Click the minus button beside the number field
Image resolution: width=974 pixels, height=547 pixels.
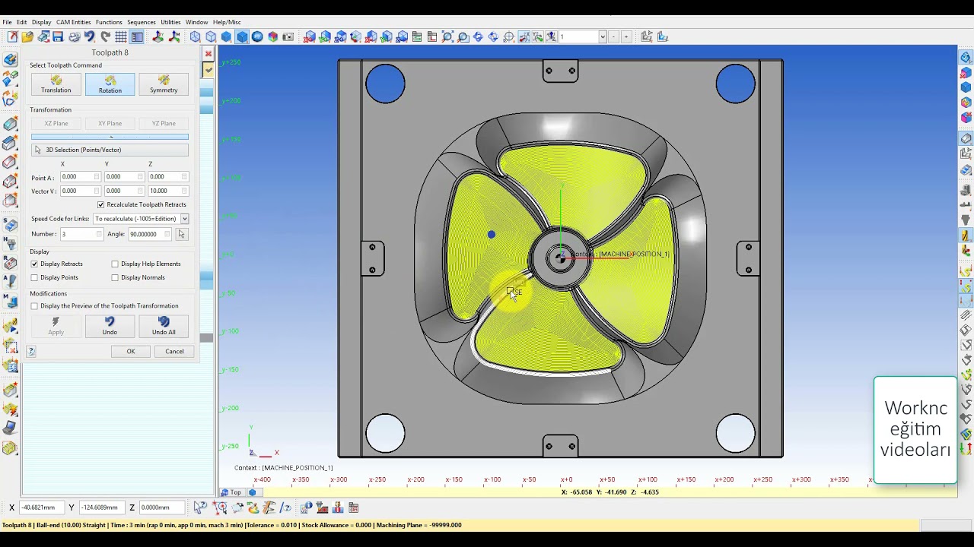tap(614, 36)
